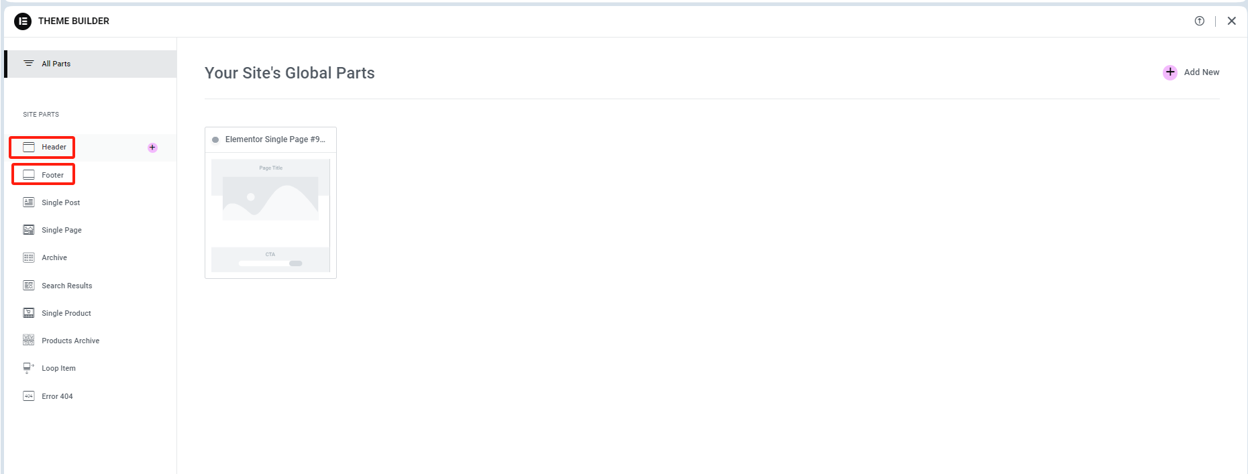Open the Single Product site part
The image size is (1248, 474).
click(66, 313)
